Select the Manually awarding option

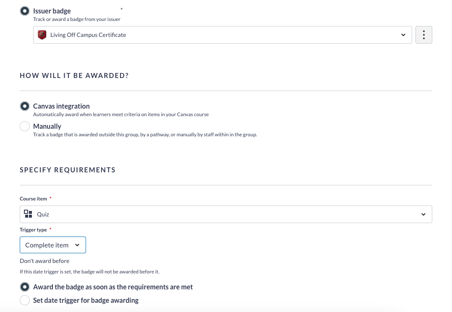[24, 126]
